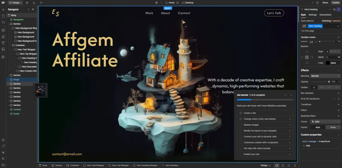Expand the Hero Contact Info tree item
Viewport: 342px width, 168px height.
coord(15,71)
